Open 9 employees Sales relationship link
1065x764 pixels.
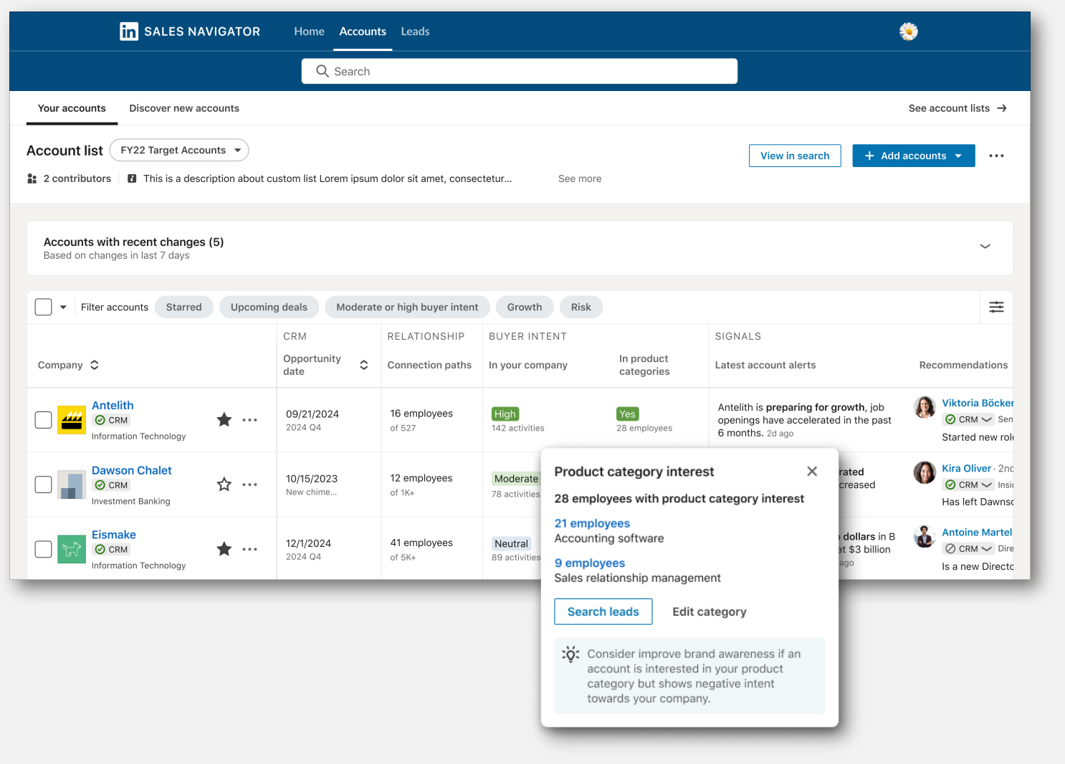pos(590,563)
